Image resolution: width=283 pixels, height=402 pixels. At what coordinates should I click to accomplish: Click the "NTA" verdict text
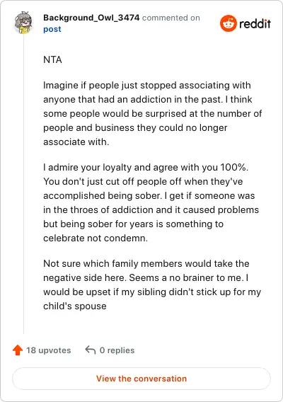[52, 59]
